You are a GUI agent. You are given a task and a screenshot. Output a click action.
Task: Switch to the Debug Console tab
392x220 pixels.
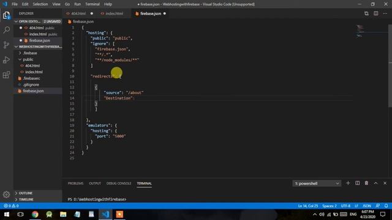118,183
